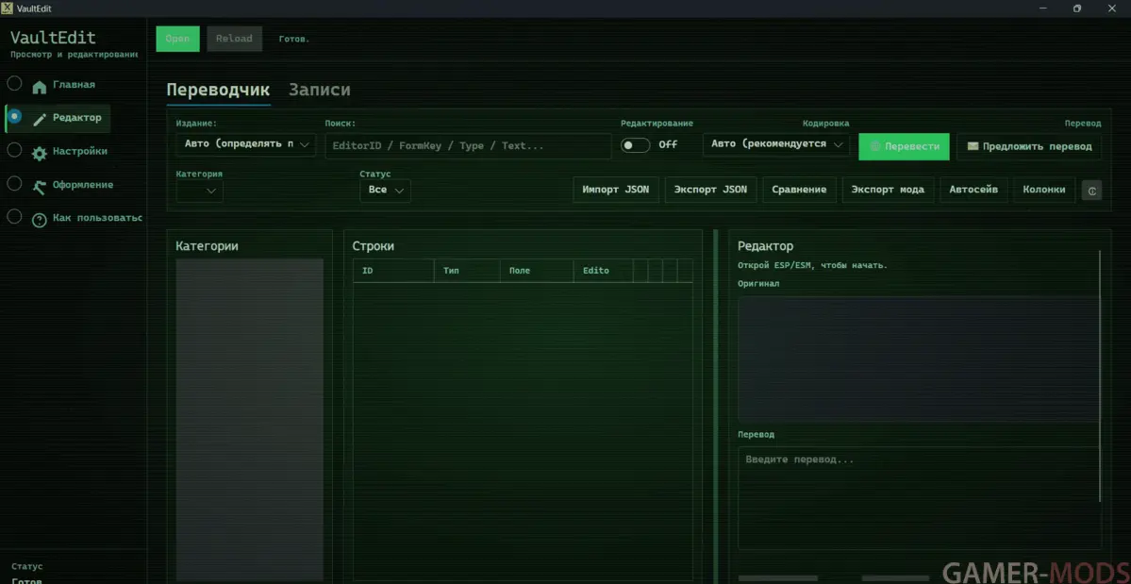Select the Настройки radio button
The height and width of the screenshot is (584, 1131).
tap(14, 150)
